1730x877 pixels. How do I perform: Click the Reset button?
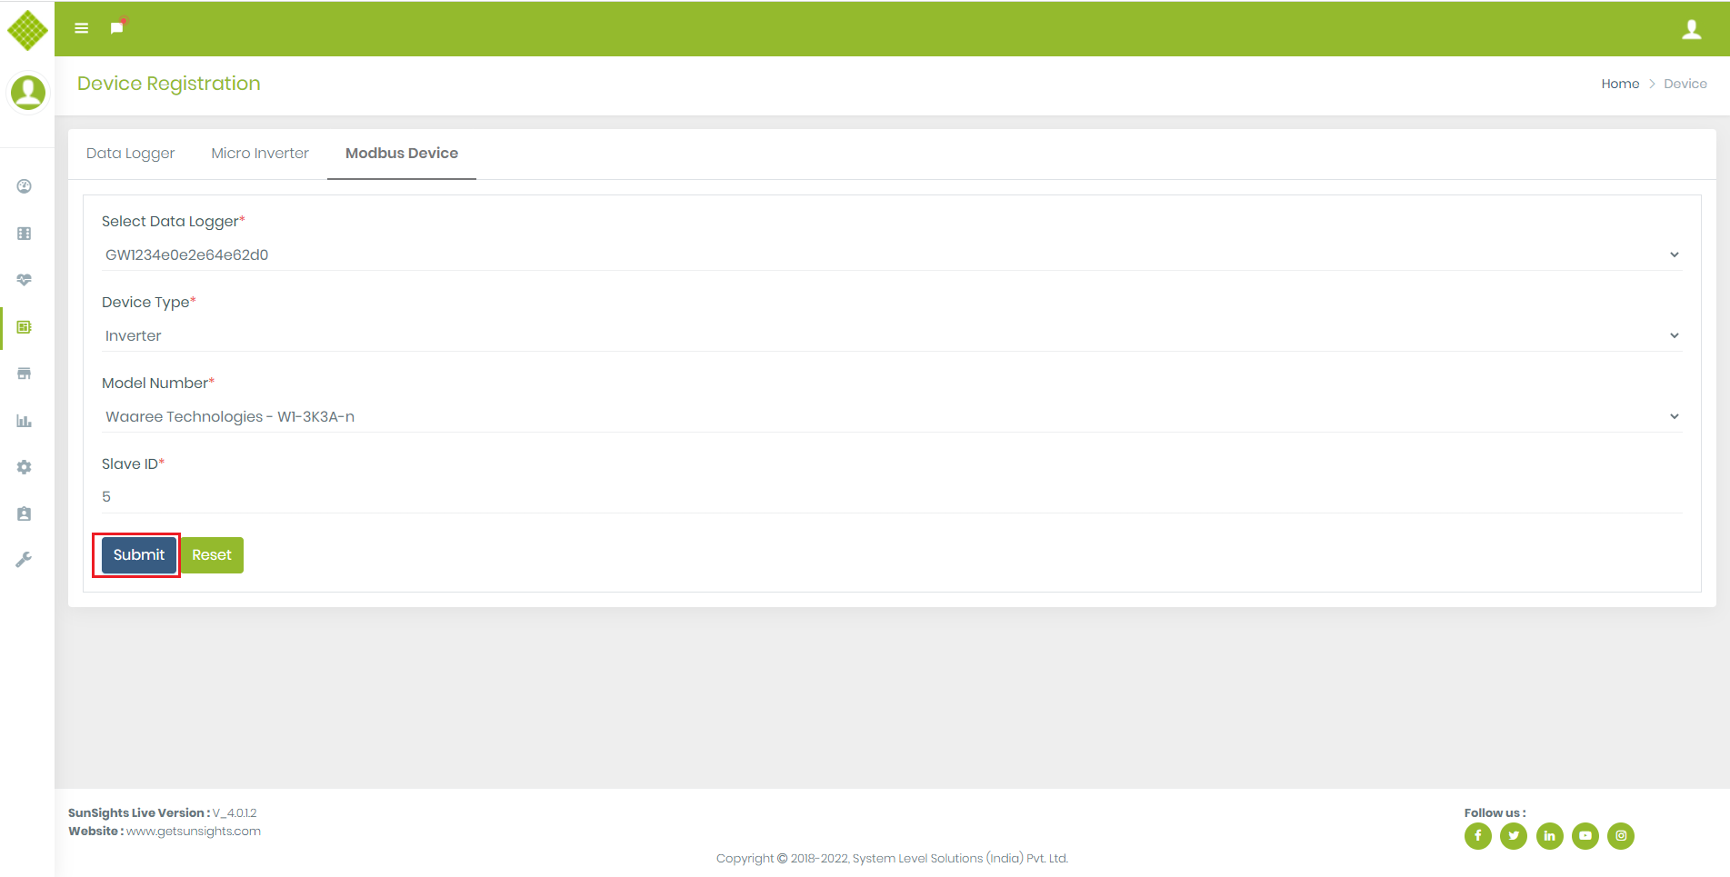212,555
